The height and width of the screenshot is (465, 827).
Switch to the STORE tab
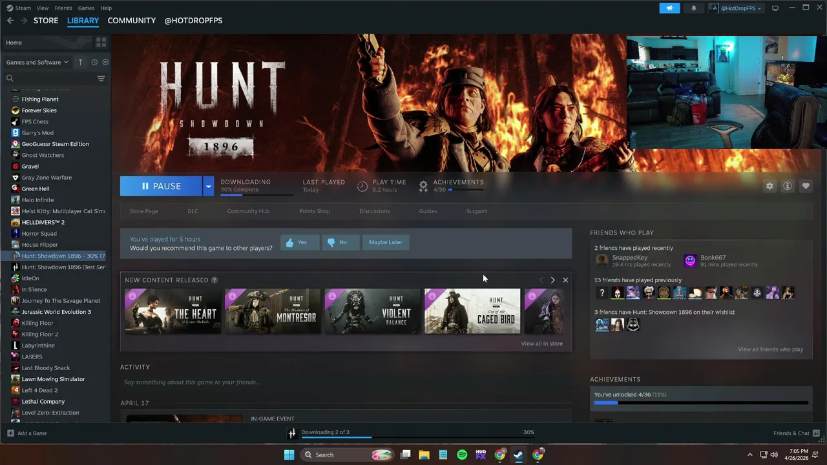46,21
